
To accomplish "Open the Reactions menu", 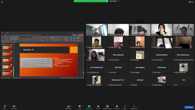I will [x=117, y=107].
